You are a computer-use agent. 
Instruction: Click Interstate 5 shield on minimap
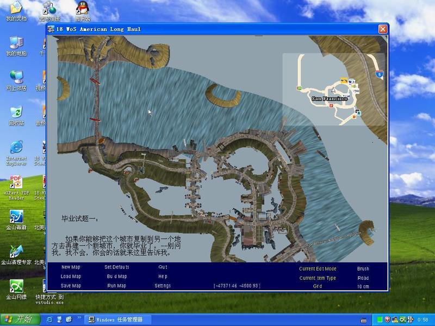380,74
